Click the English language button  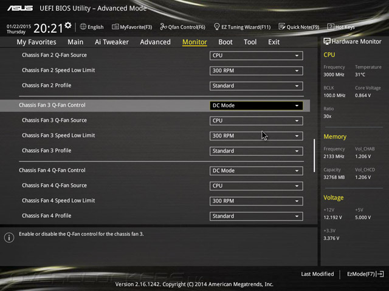point(92,27)
